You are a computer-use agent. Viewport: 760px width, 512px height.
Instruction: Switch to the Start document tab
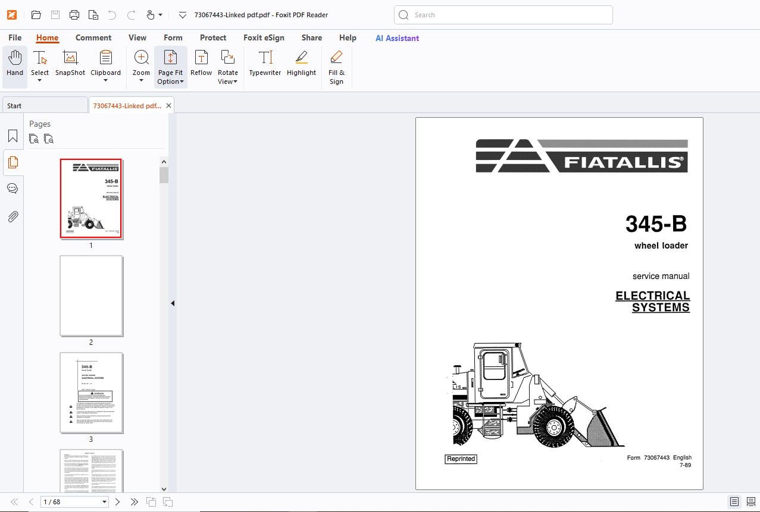(x=45, y=106)
